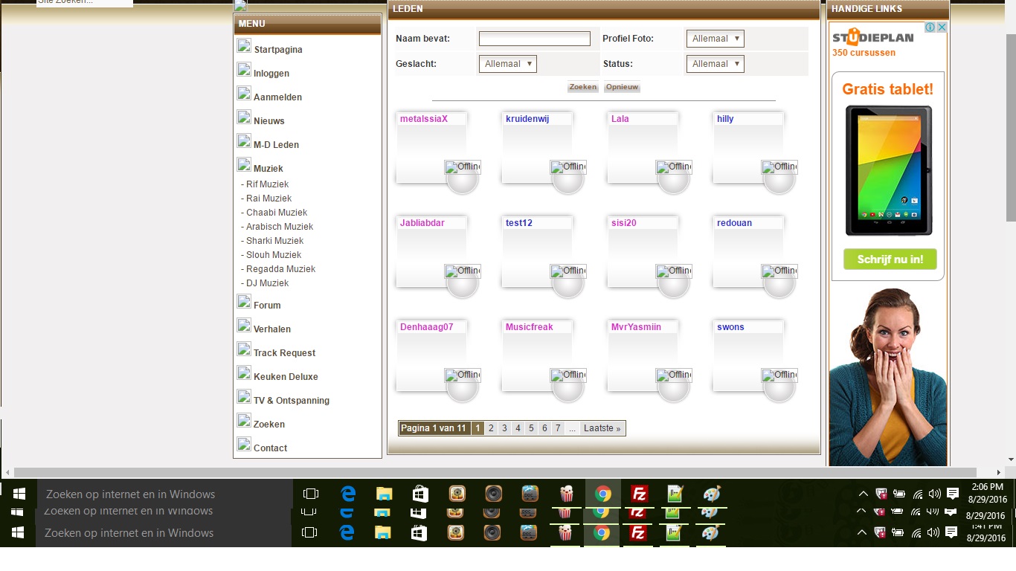Screen dimensions: 1016x571
Task: Go to page 2 in the pagination
Action: tap(491, 428)
